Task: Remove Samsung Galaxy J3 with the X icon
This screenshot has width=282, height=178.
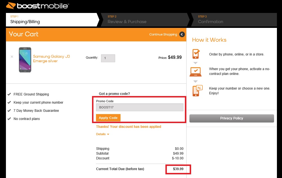Action: [12, 57]
